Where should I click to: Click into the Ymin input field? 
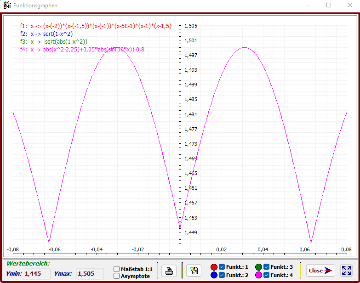pyautogui.click(x=36, y=274)
